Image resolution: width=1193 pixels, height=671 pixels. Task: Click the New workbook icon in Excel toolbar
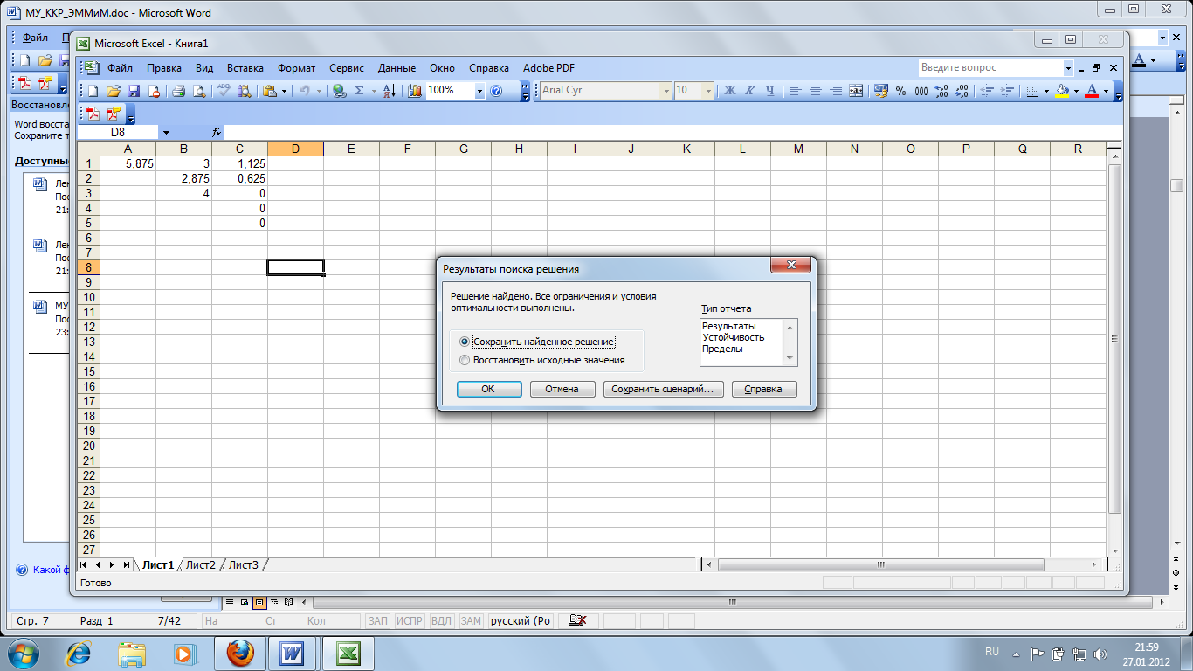tap(92, 91)
